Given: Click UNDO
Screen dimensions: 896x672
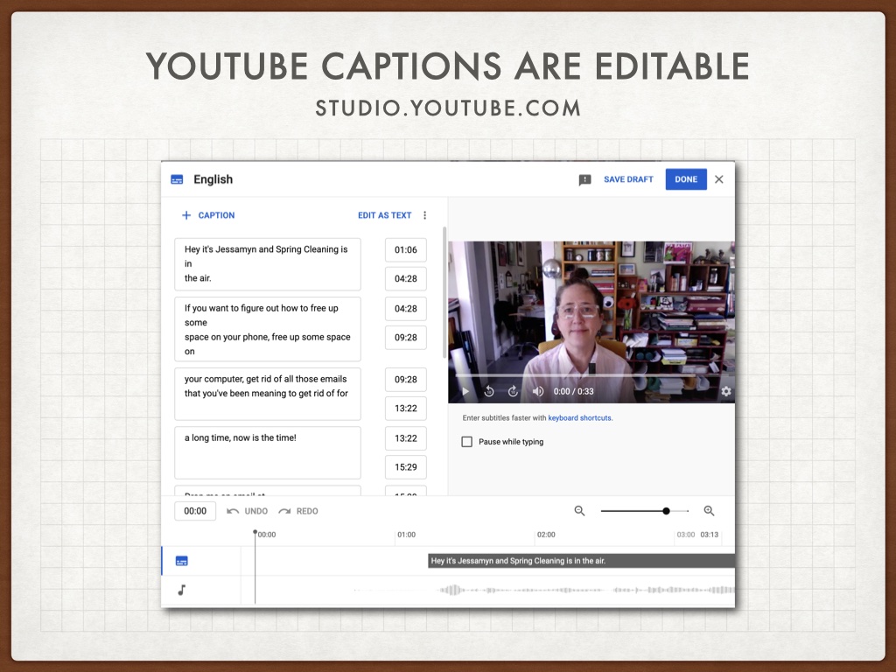Looking at the screenshot, I should pos(248,511).
